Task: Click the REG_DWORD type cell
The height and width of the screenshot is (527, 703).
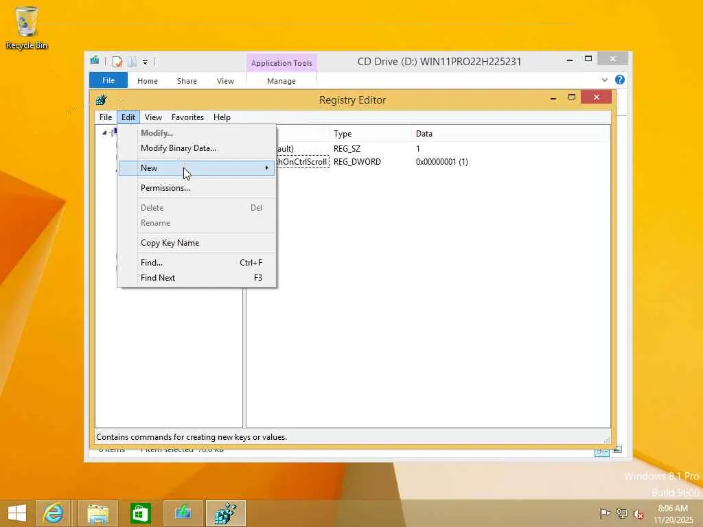Action: tap(357, 162)
